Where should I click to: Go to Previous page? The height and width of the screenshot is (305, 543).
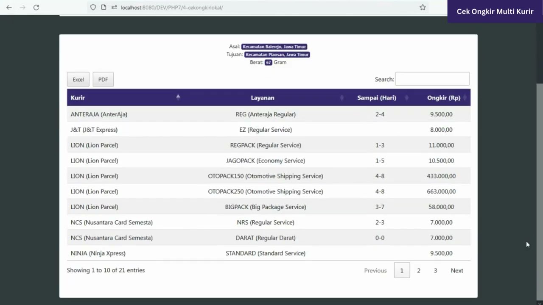click(375, 270)
